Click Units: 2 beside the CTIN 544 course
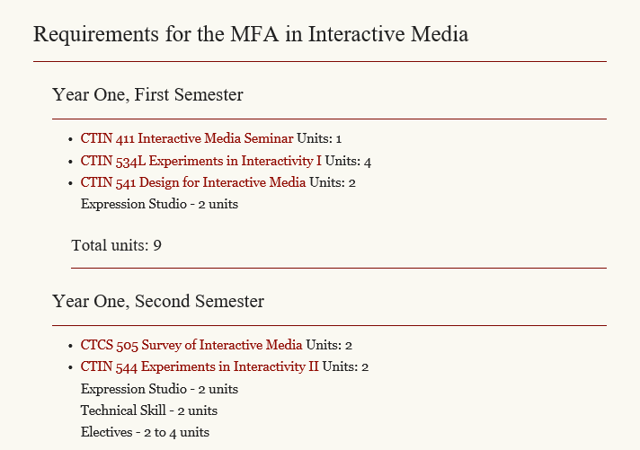This screenshot has width=640, height=450. point(345,366)
